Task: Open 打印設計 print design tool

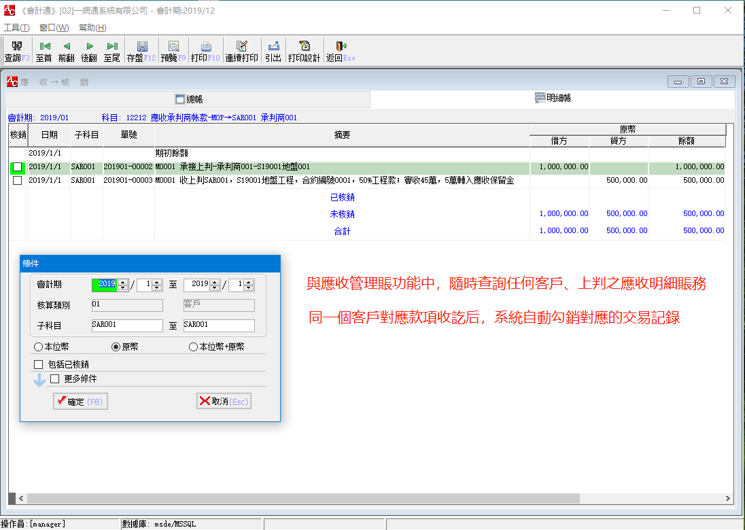Action: pos(306,49)
